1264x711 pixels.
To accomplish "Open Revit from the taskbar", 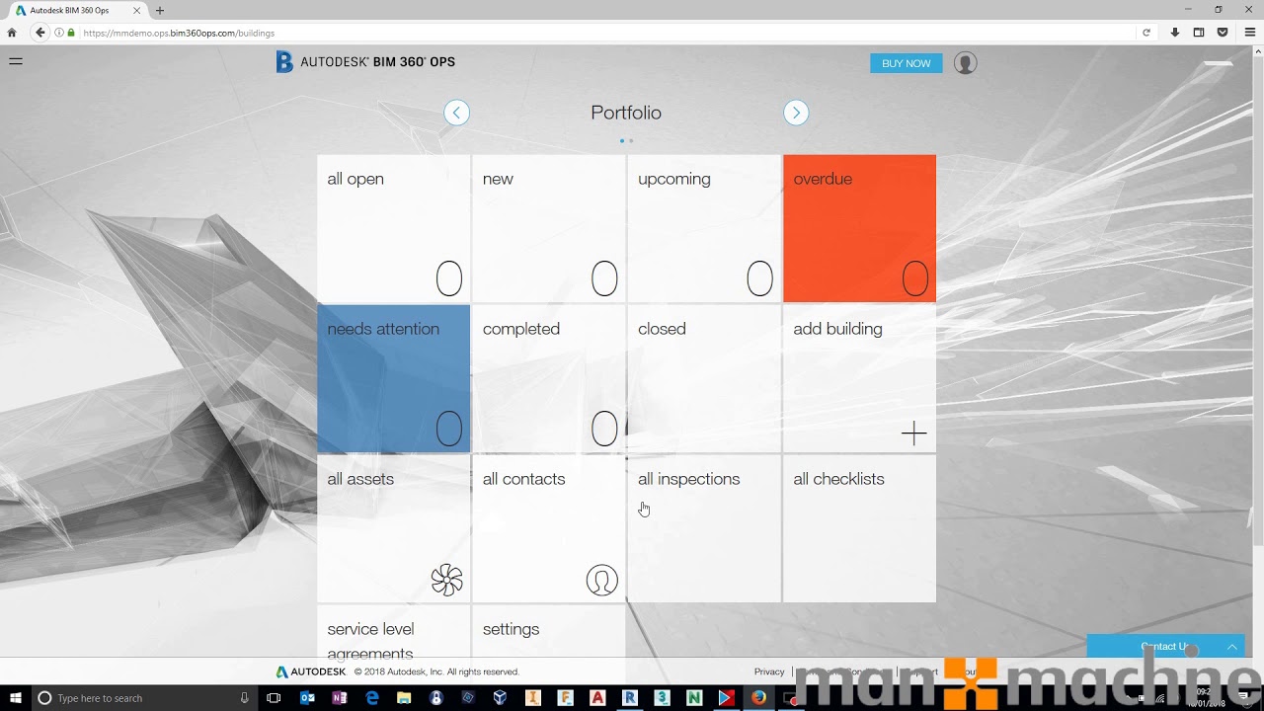I will [x=629, y=698].
